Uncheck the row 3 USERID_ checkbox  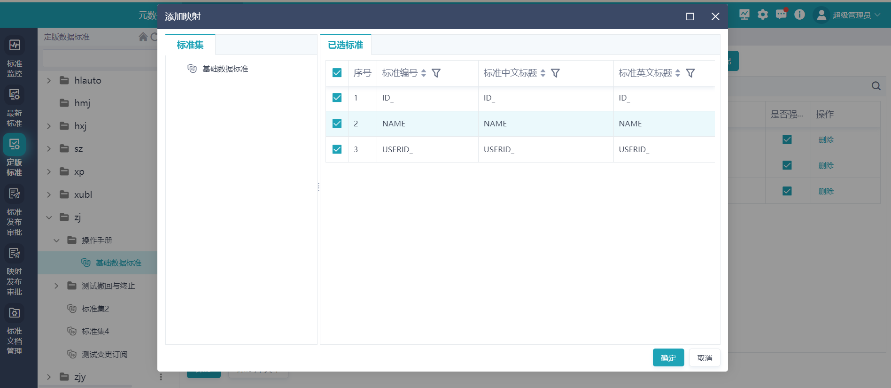337,149
